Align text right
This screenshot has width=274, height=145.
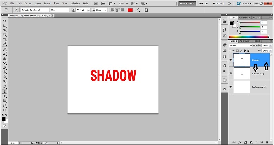pyautogui.click(x=122, y=10)
